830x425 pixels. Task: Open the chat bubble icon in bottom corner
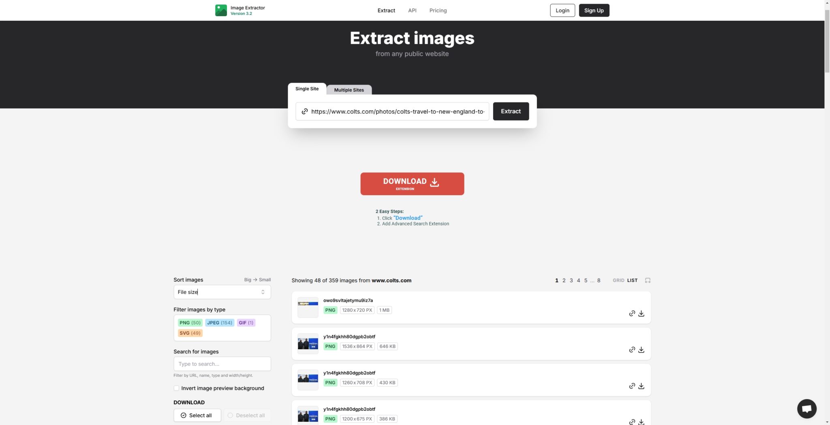[807, 408]
